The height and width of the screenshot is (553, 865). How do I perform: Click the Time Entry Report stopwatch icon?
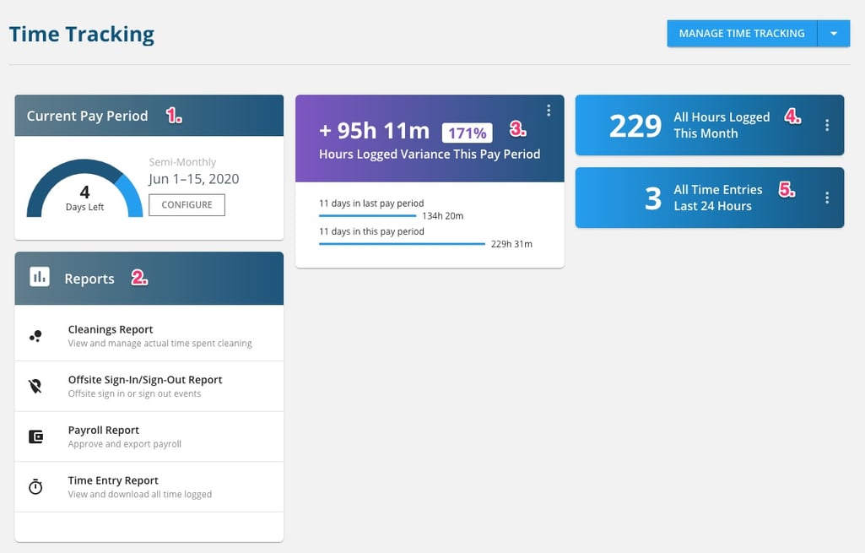35,486
